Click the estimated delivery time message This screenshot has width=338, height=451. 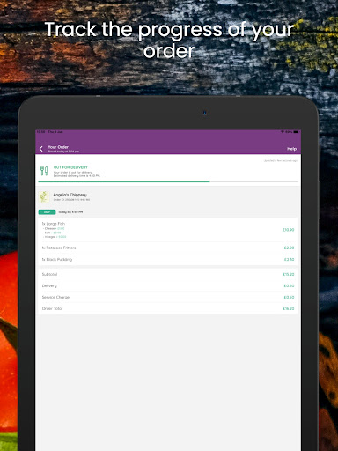point(77,175)
